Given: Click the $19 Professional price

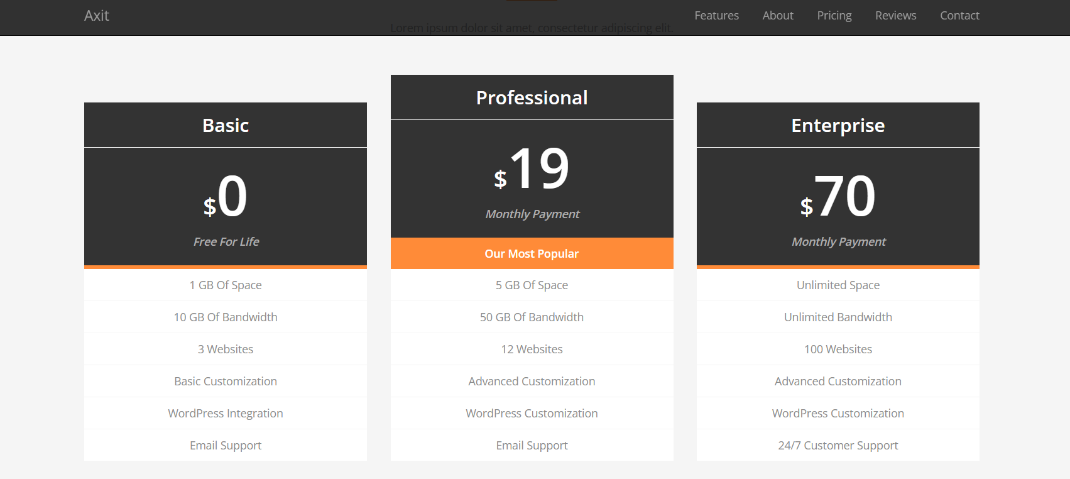Looking at the screenshot, I should (x=532, y=169).
